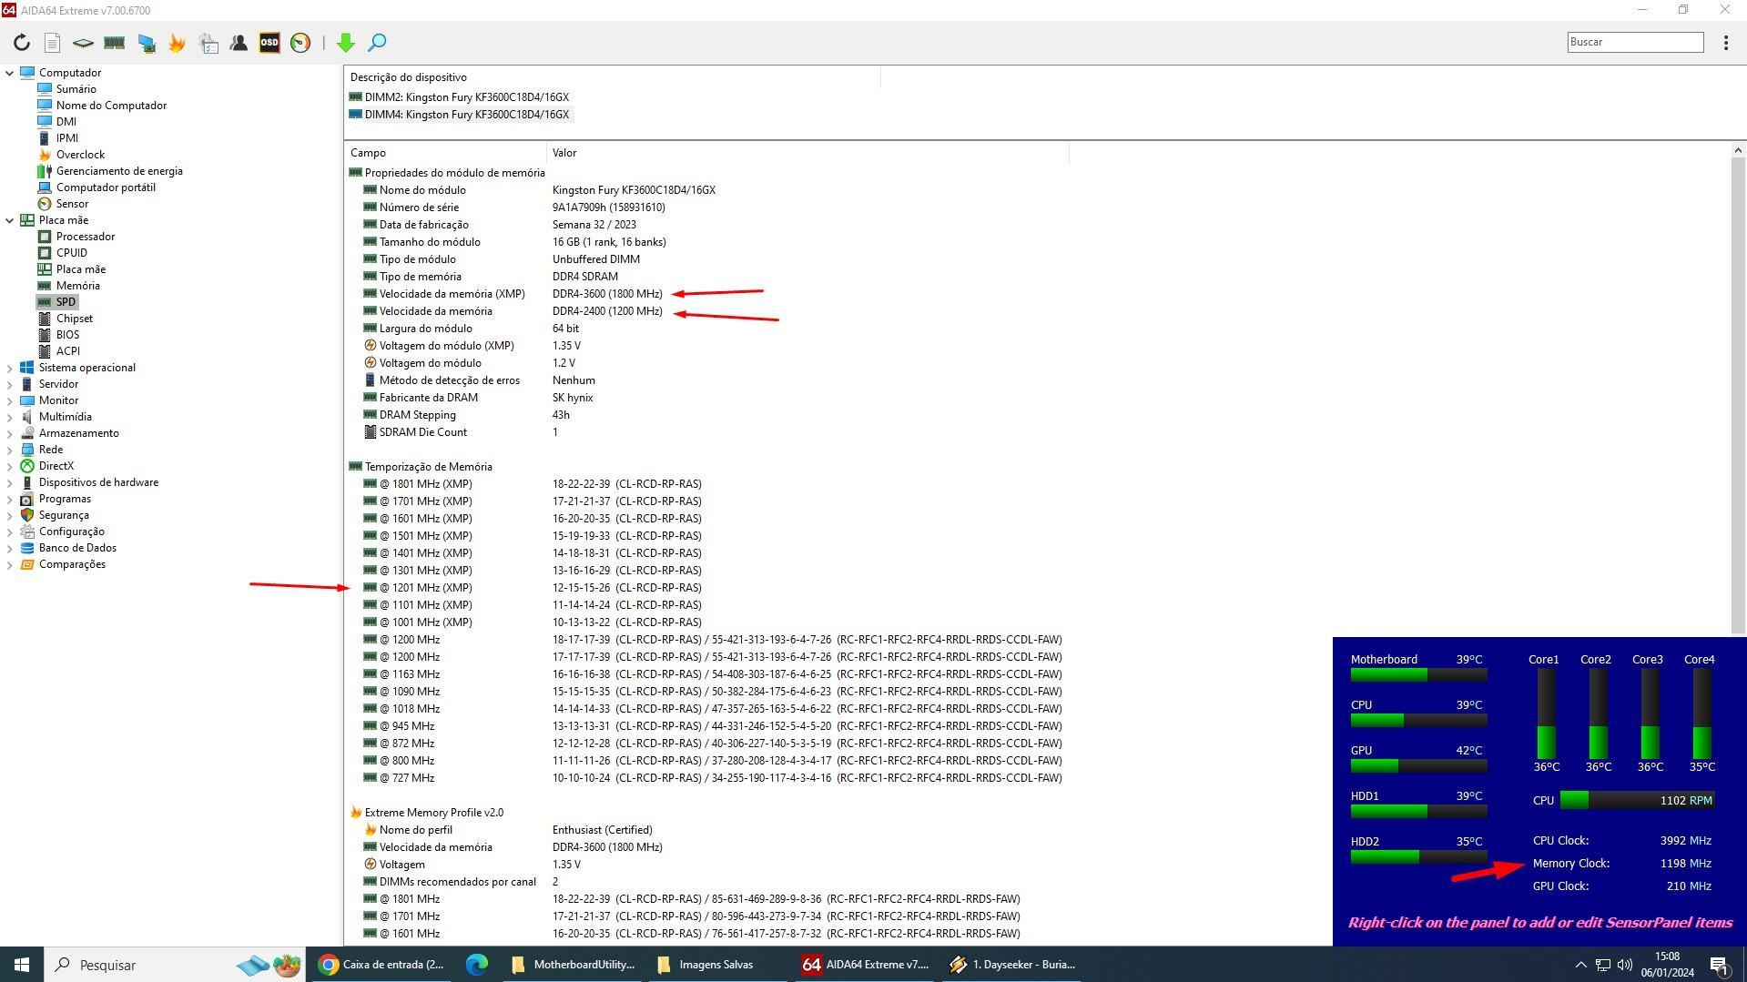Viewport: 1747px width, 982px height.
Task: Switch to Chrome Caixa de entrada window
Action: coord(382,965)
